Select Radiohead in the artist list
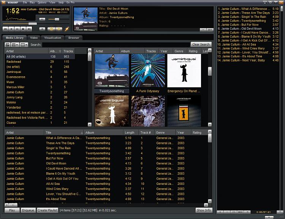 click(x=40, y=62)
